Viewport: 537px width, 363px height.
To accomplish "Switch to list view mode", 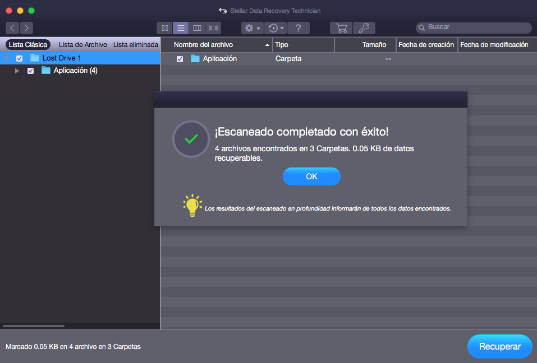I will 181,28.
